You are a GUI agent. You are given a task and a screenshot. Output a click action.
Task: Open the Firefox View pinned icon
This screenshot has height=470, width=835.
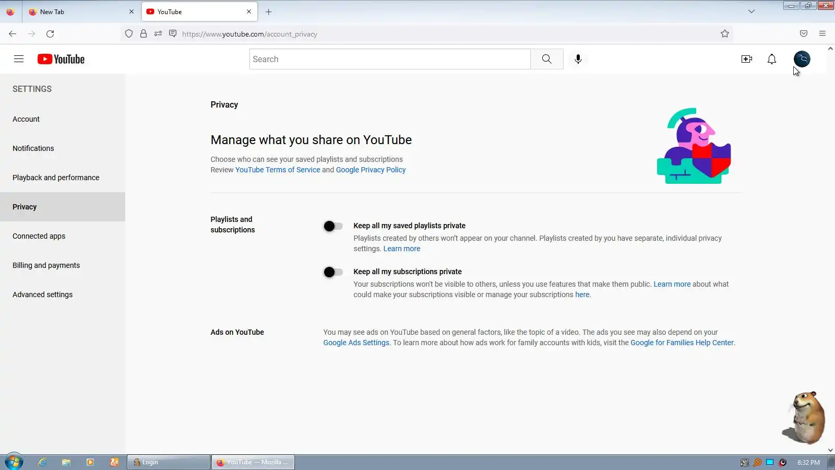click(x=10, y=12)
